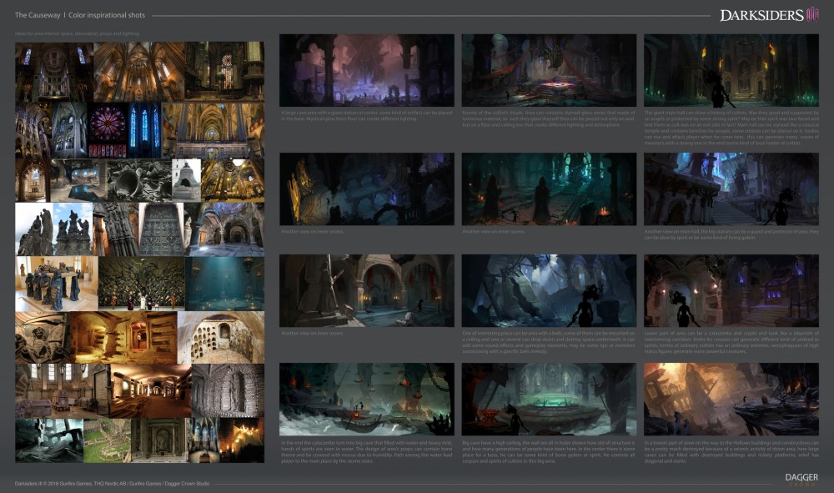Select the round rose stained-glass window photo

[107, 128]
